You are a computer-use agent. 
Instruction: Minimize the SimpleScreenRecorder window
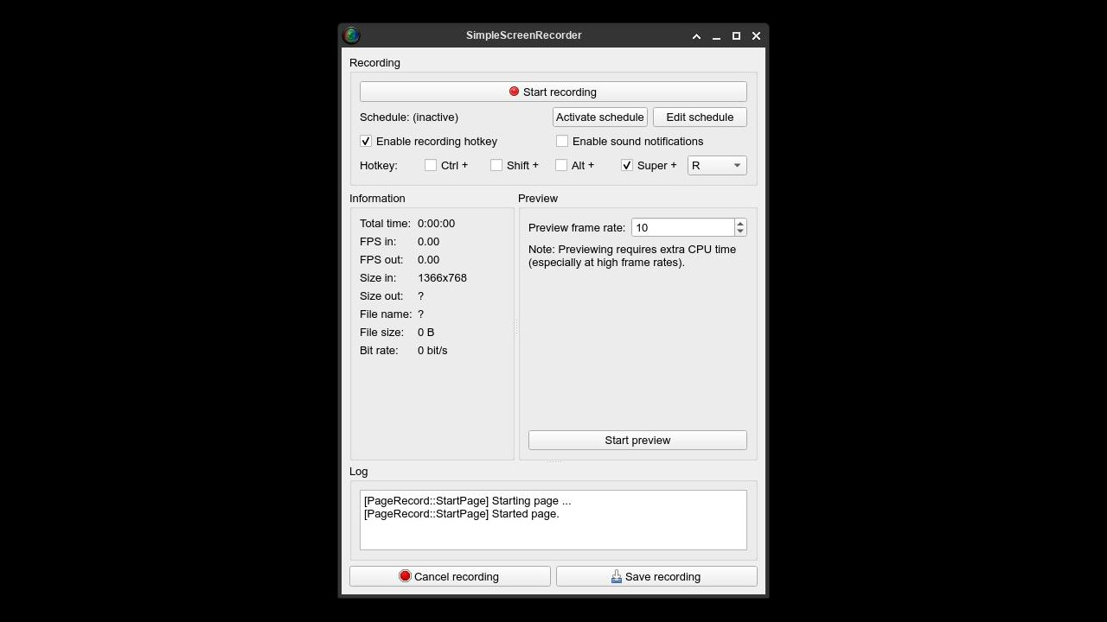point(716,36)
